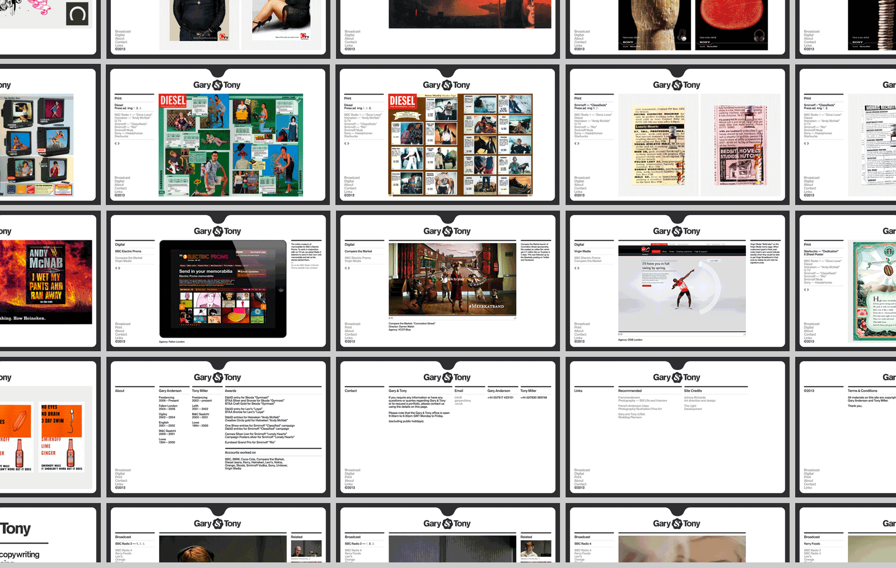Click Gary & Tony logo on About page card
The image size is (896, 568).
(217, 378)
